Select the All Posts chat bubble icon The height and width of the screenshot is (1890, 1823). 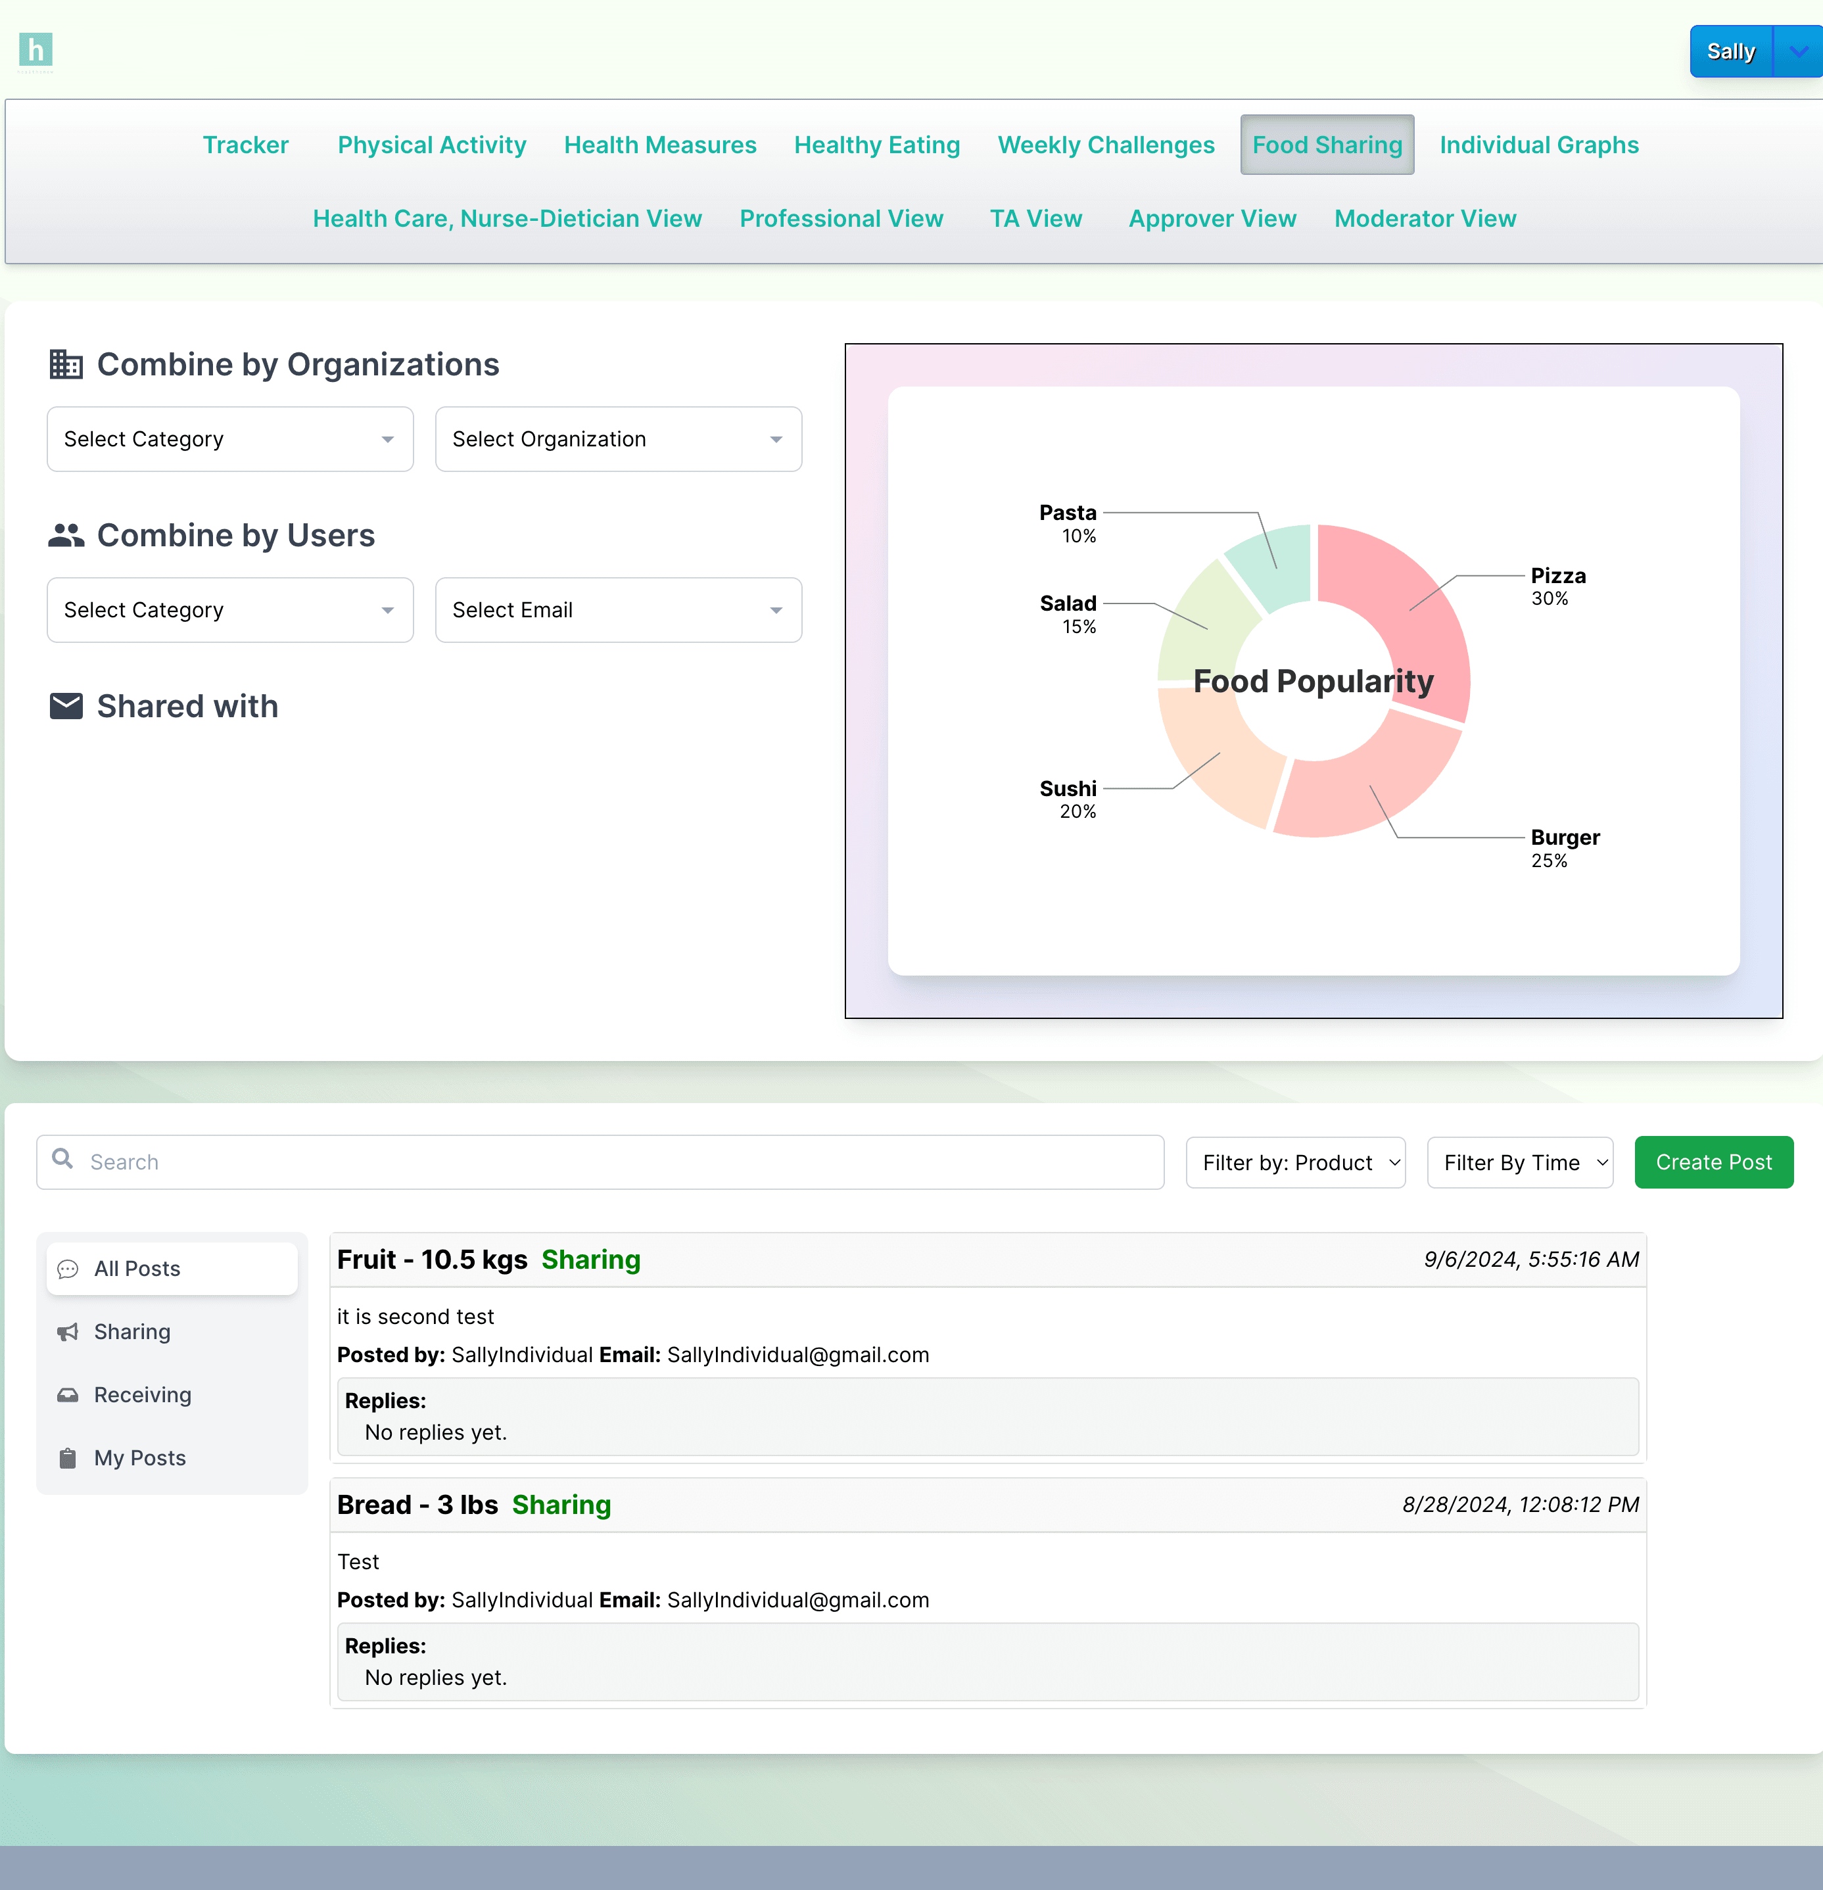click(68, 1269)
